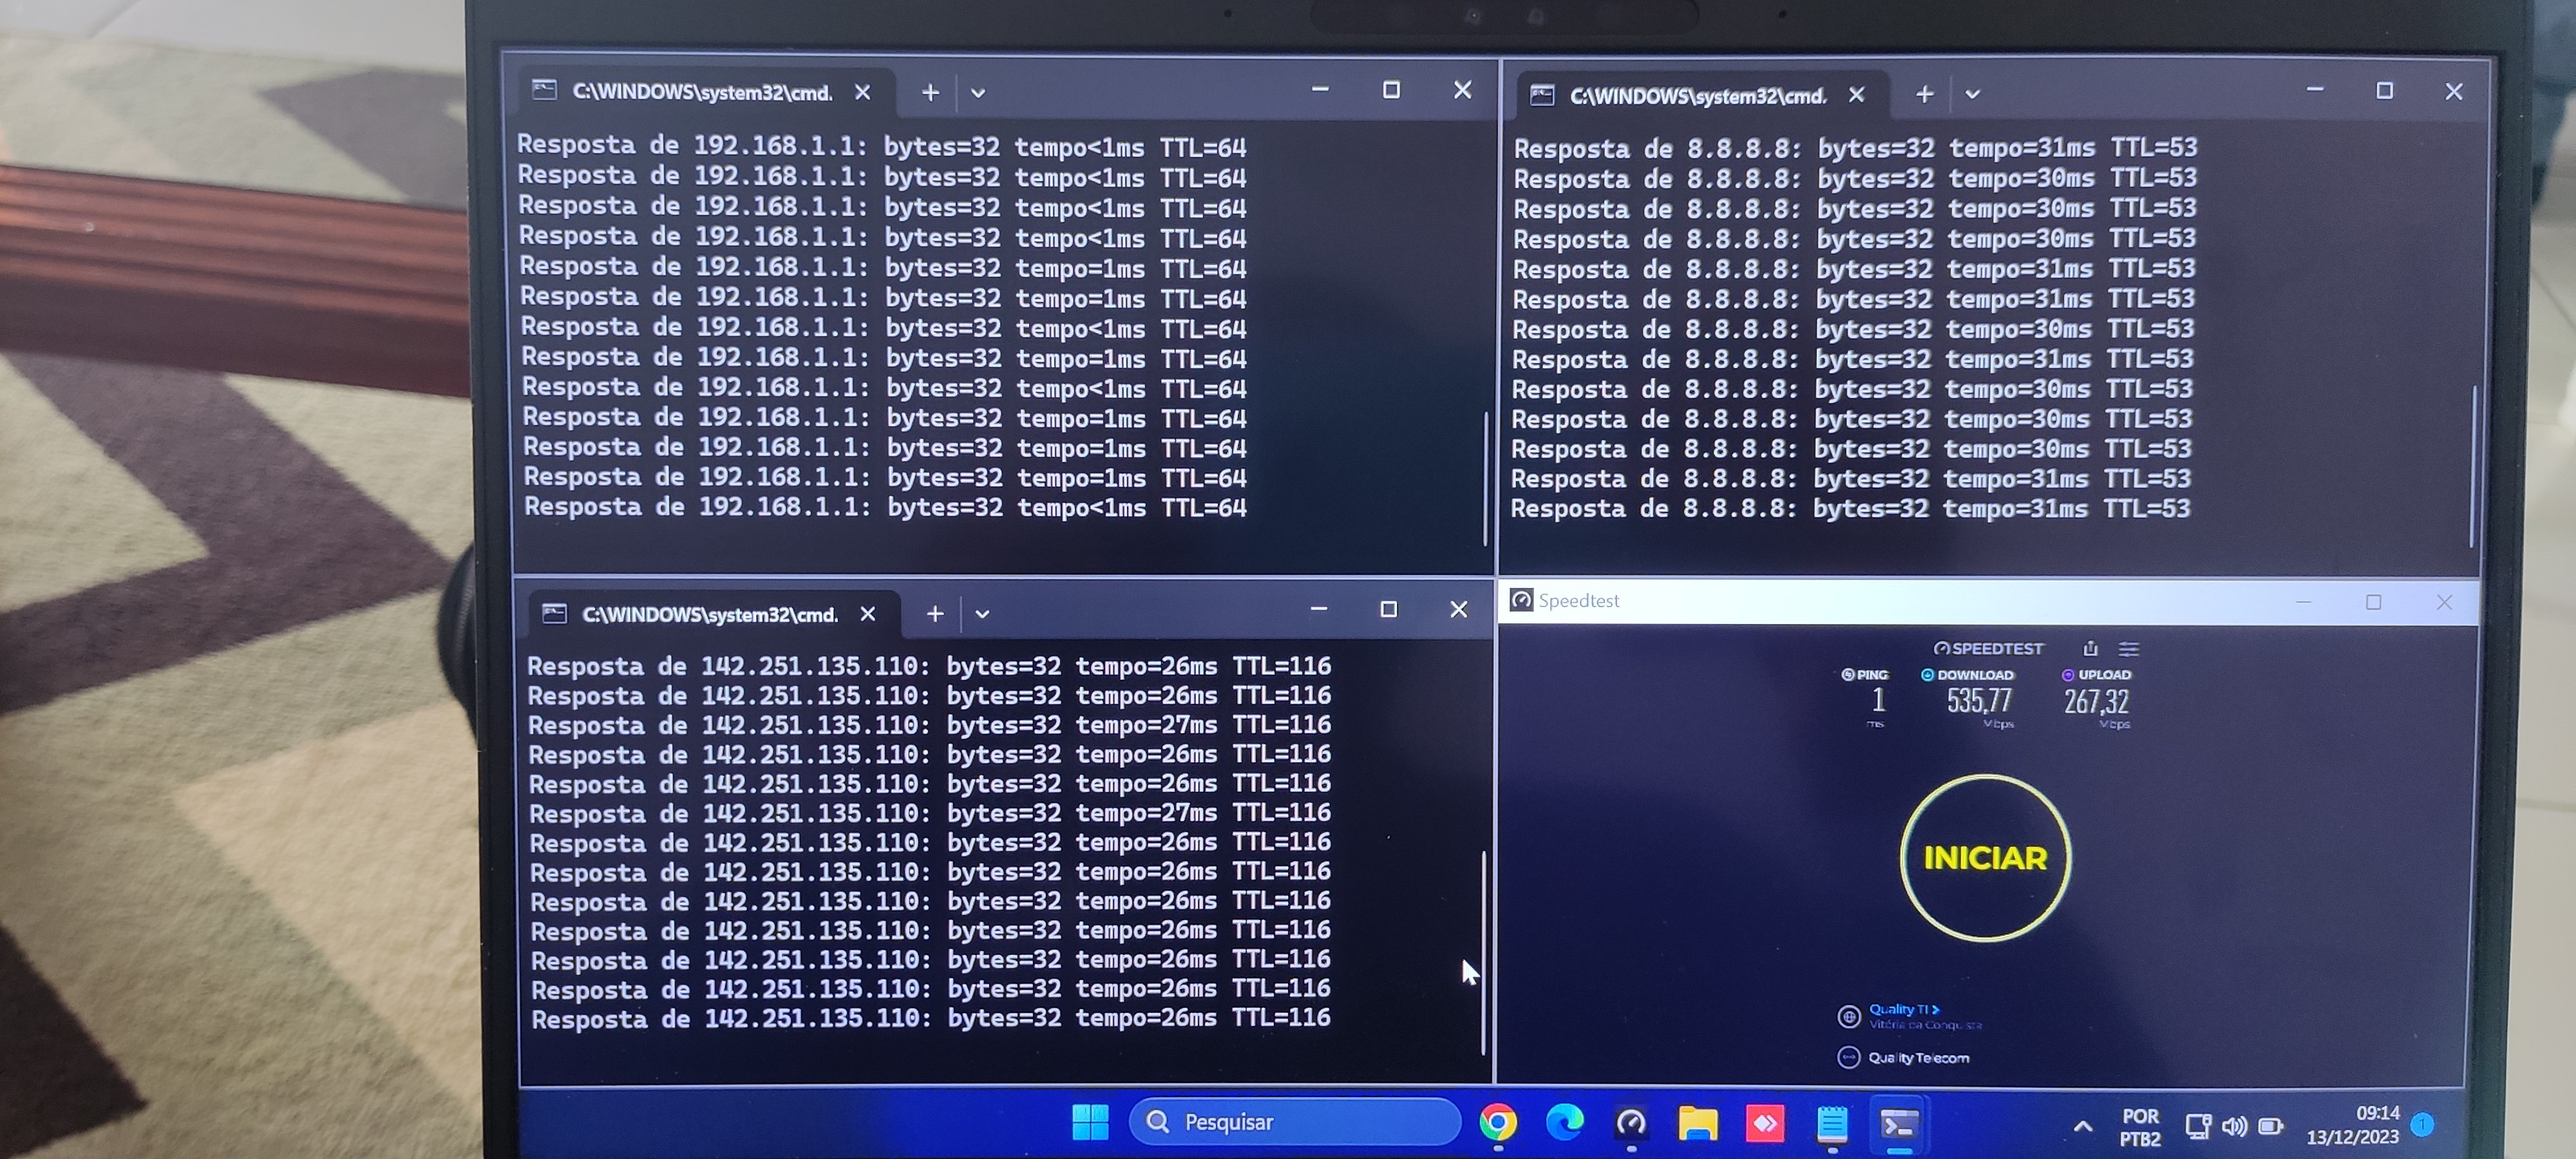This screenshot has height=1159, width=2576.
Task: Open Speedtest app from taskbar
Action: [x=1631, y=1123]
